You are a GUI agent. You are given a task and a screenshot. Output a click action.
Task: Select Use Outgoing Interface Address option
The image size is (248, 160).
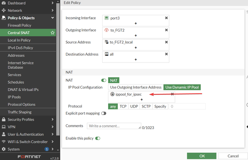[x=136, y=87]
